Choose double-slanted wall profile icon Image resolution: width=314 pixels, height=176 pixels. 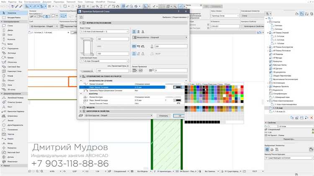[x=143, y=54]
